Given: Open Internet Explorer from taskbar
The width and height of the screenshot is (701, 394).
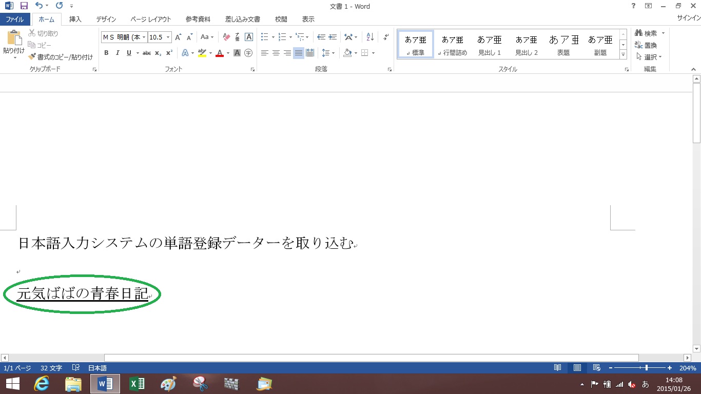Looking at the screenshot, I should [42, 384].
